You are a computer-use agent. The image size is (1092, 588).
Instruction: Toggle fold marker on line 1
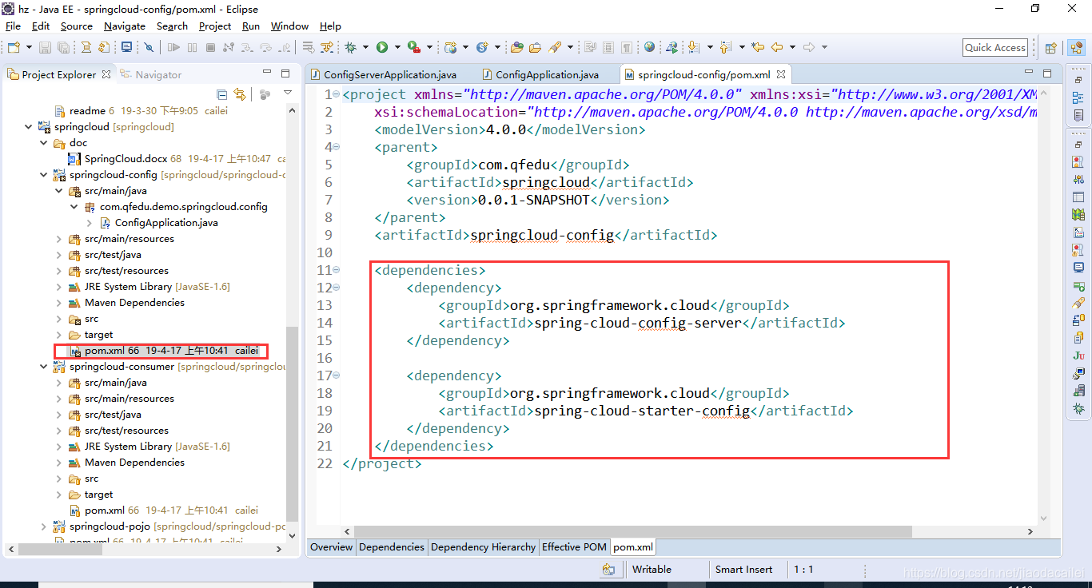(x=336, y=94)
